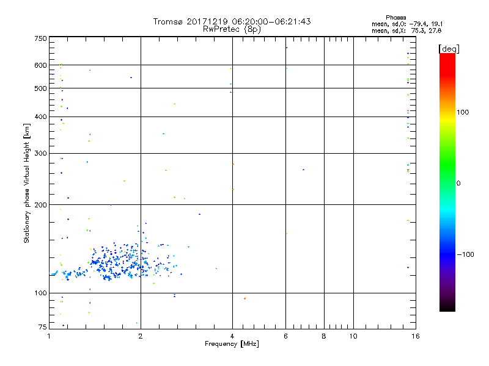Click the colorbar's 0 degree label
Viewport: 489px width, 366px height.
(458, 183)
